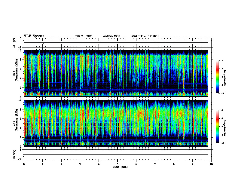Click the "5" tick on the ch.3(V) axis
This screenshot has height=184, width=238.
click(x=21, y=150)
